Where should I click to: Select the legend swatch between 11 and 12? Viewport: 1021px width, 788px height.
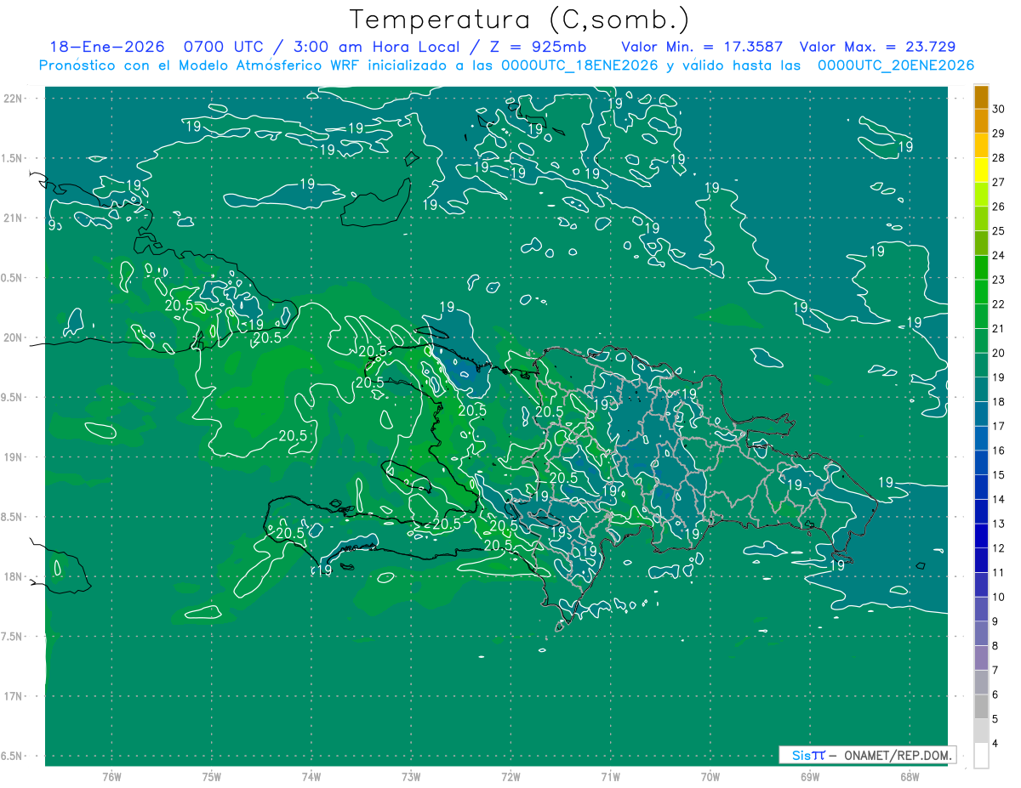[981, 560]
